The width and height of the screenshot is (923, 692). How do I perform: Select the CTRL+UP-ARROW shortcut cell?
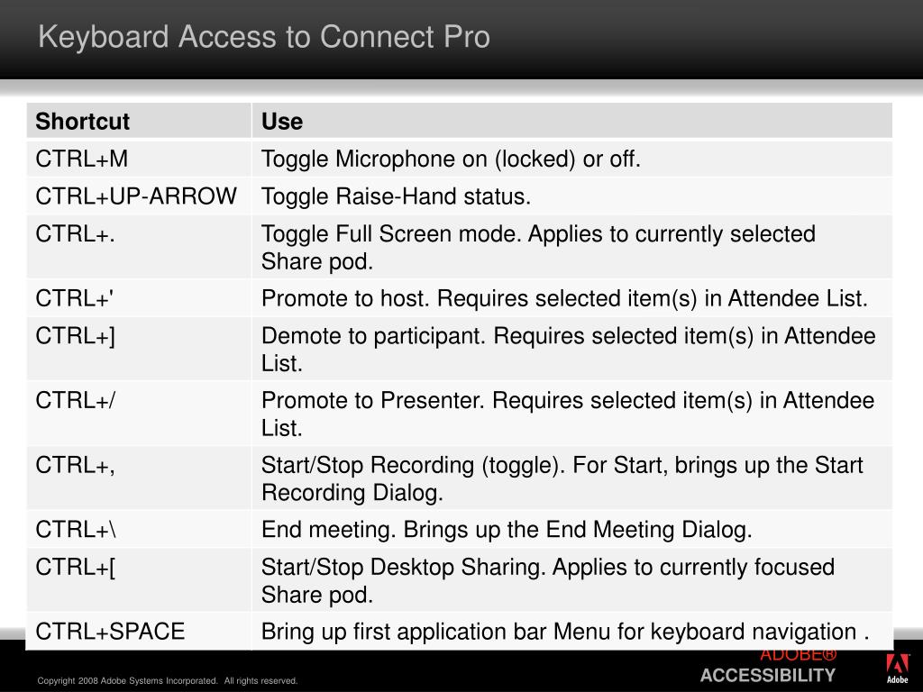pyautogui.click(x=139, y=196)
